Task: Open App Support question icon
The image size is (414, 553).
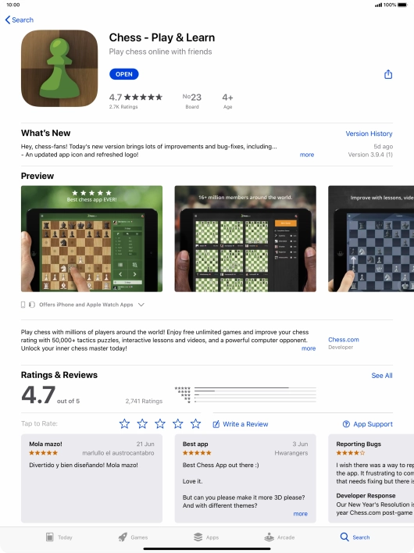Action: click(x=346, y=424)
